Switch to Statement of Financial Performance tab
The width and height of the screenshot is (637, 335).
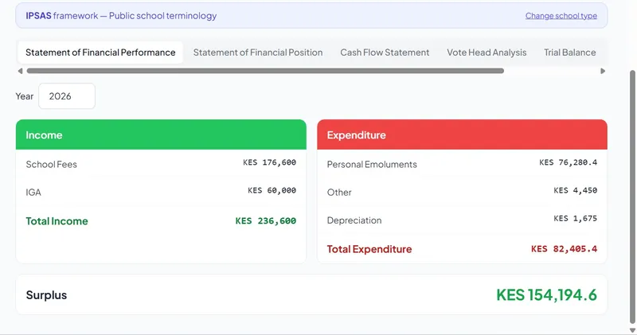pyautogui.click(x=100, y=53)
